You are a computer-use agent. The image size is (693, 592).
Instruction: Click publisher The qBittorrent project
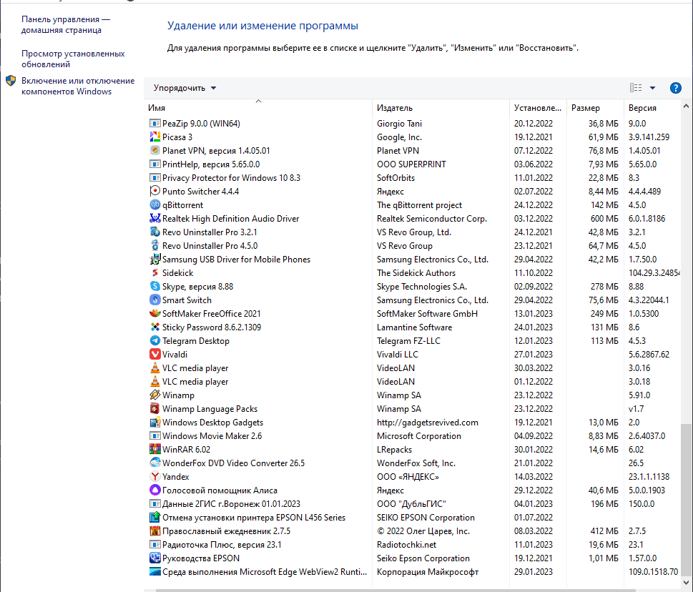419,205
